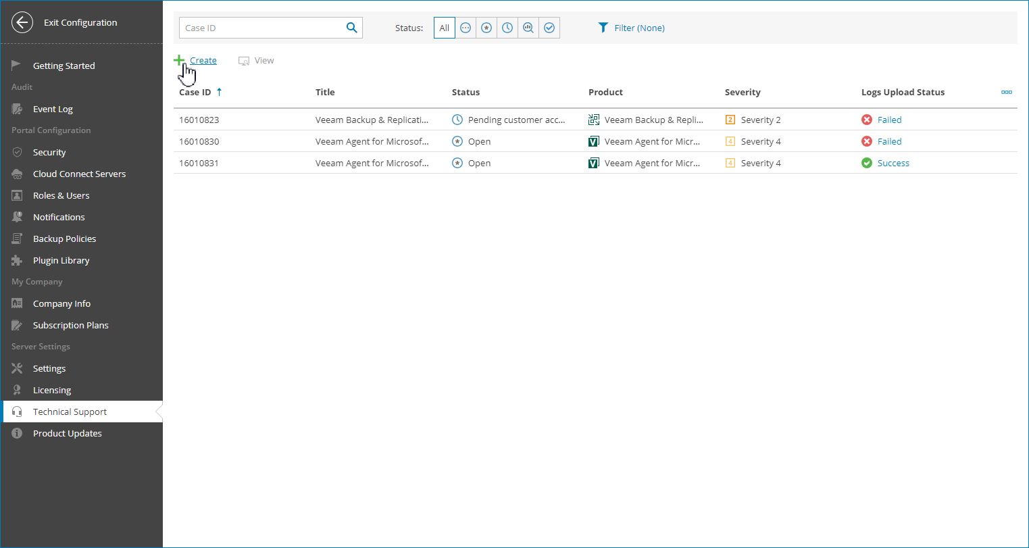Click the Cloud Connect Servers icon
Screen dimensions: 1029x548
pyautogui.click(x=18, y=174)
